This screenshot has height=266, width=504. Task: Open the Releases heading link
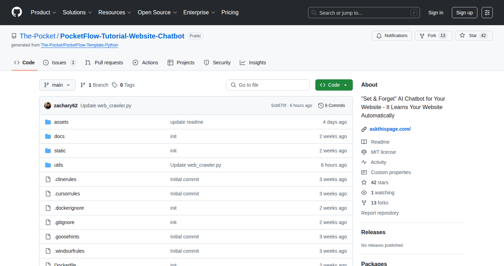373,232
